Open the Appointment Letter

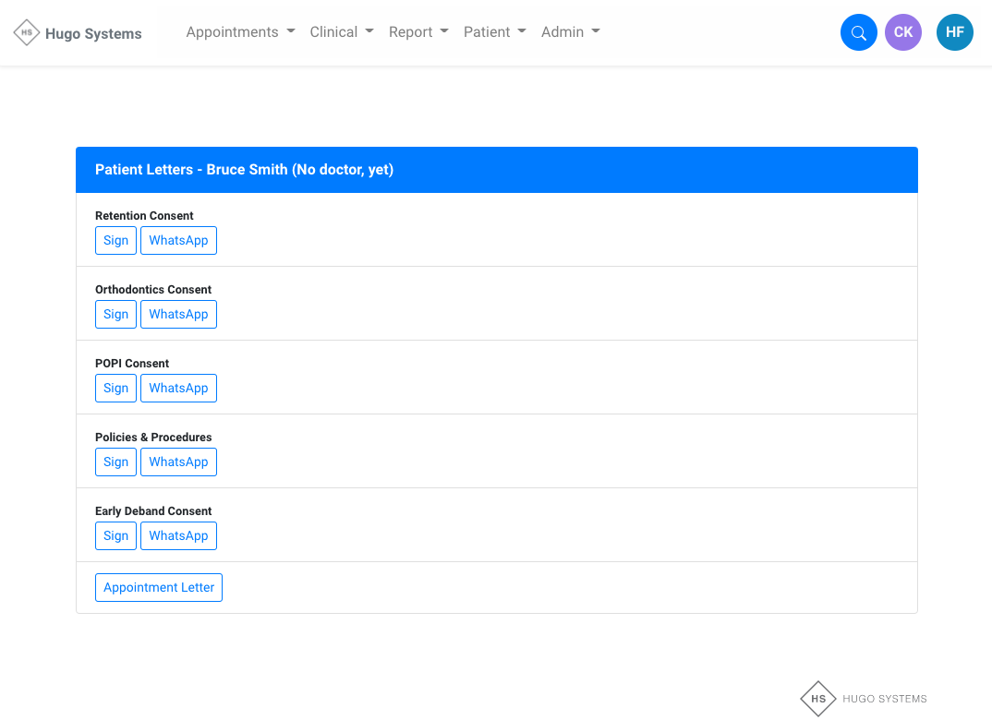[x=159, y=587]
